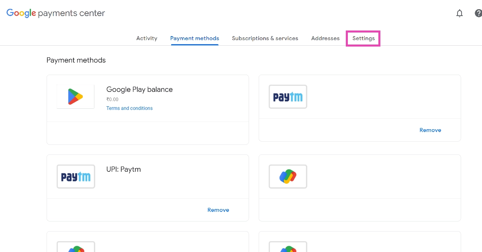Click the Google Play balance logo
Image resolution: width=482 pixels, height=252 pixels.
tap(76, 97)
